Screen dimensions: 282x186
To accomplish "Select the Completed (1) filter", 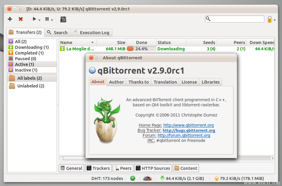I will tap(32, 53).
